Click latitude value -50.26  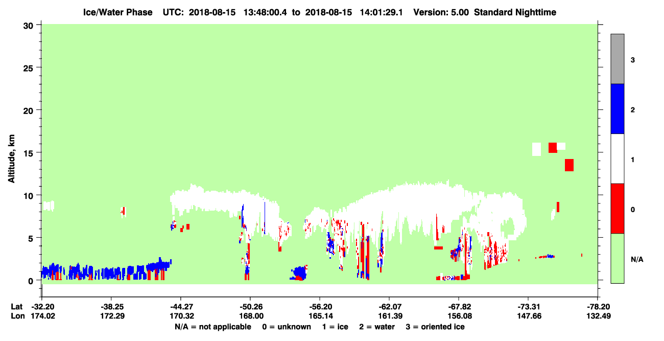click(x=250, y=307)
